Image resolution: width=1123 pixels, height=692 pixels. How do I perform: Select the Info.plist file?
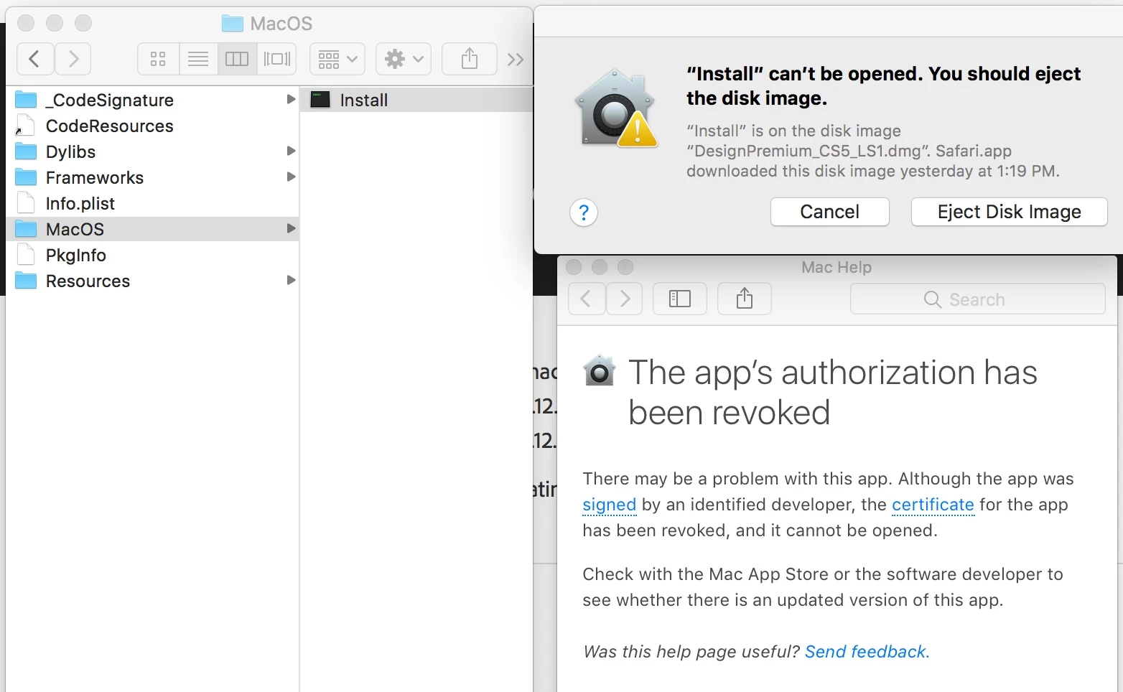click(152, 203)
